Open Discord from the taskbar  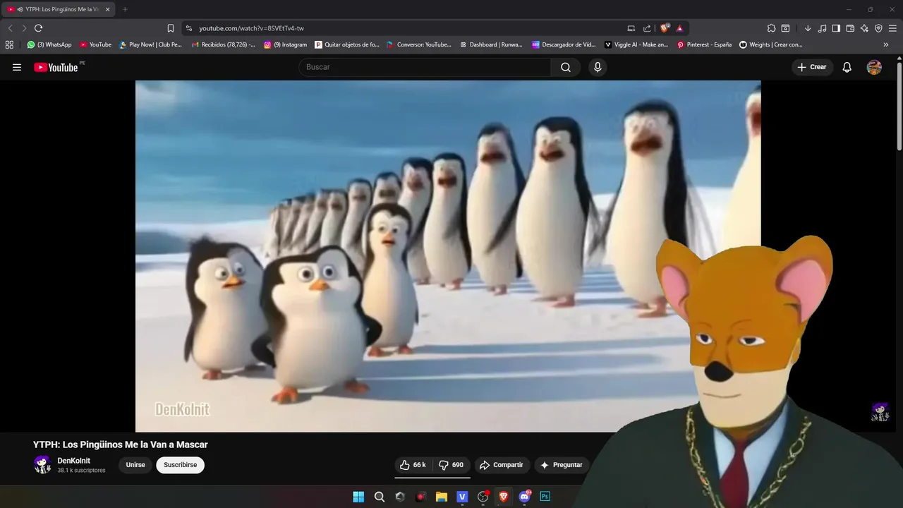pyautogui.click(x=524, y=497)
